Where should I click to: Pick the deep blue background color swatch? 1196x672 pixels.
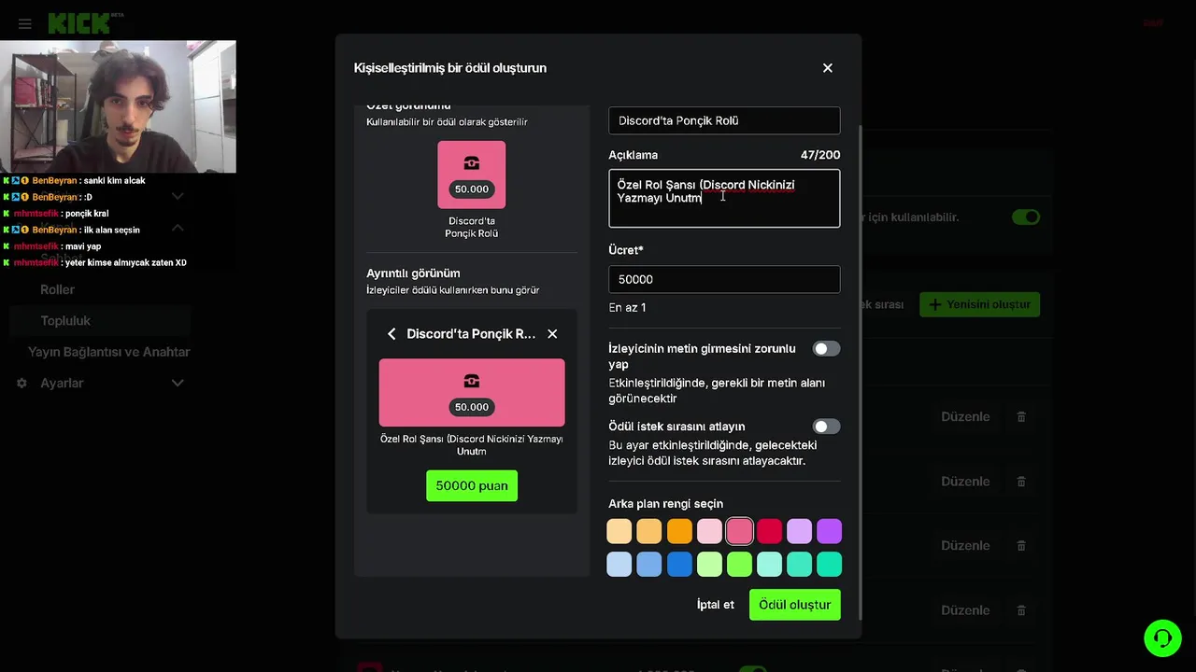click(x=679, y=564)
